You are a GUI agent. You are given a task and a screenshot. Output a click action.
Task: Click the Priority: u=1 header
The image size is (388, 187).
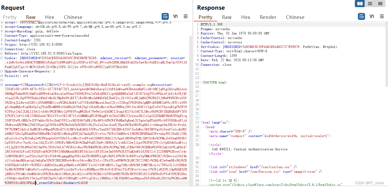17,76
